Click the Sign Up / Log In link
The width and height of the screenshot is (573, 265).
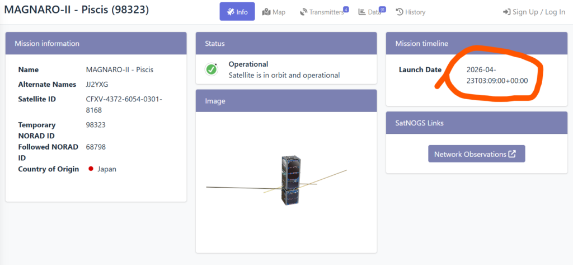click(x=538, y=12)
